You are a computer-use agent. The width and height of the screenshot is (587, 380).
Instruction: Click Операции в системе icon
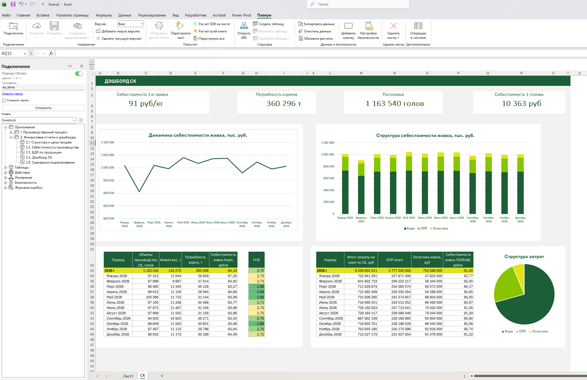[418, 26]
